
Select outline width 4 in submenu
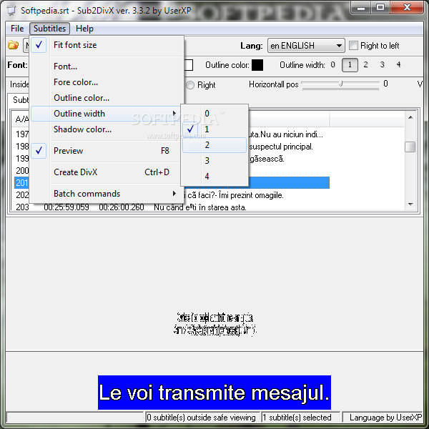coord(214,176)
